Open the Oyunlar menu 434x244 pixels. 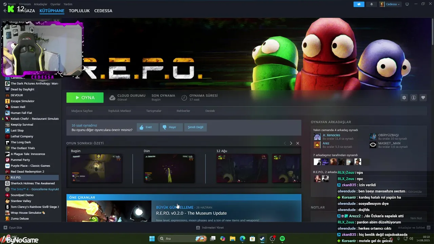click(x=56, y=4)
